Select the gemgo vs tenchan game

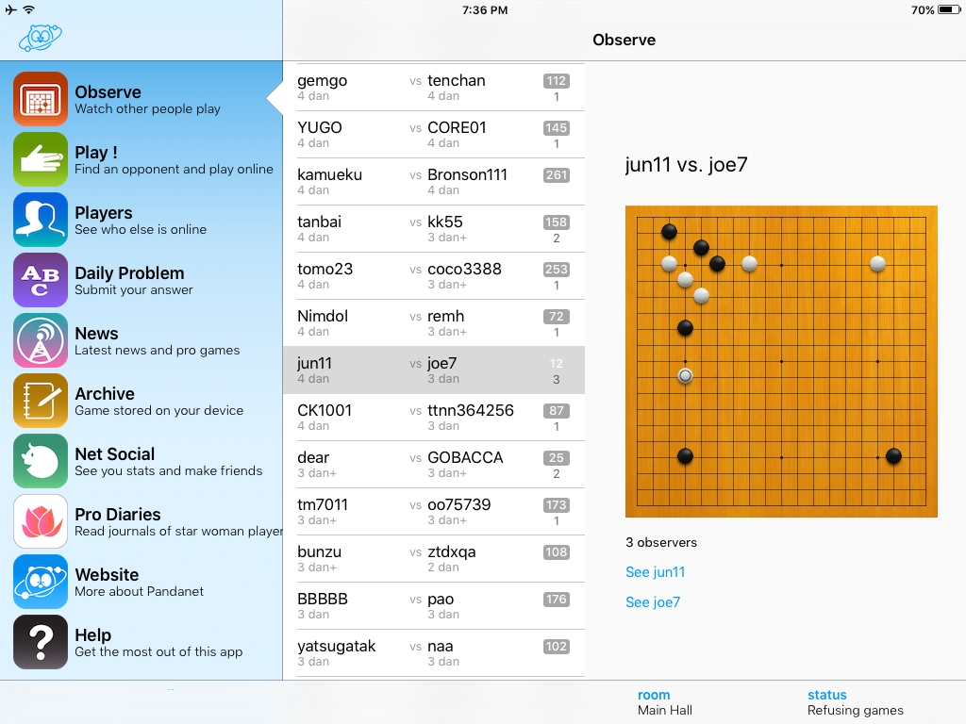click(434, 88)
